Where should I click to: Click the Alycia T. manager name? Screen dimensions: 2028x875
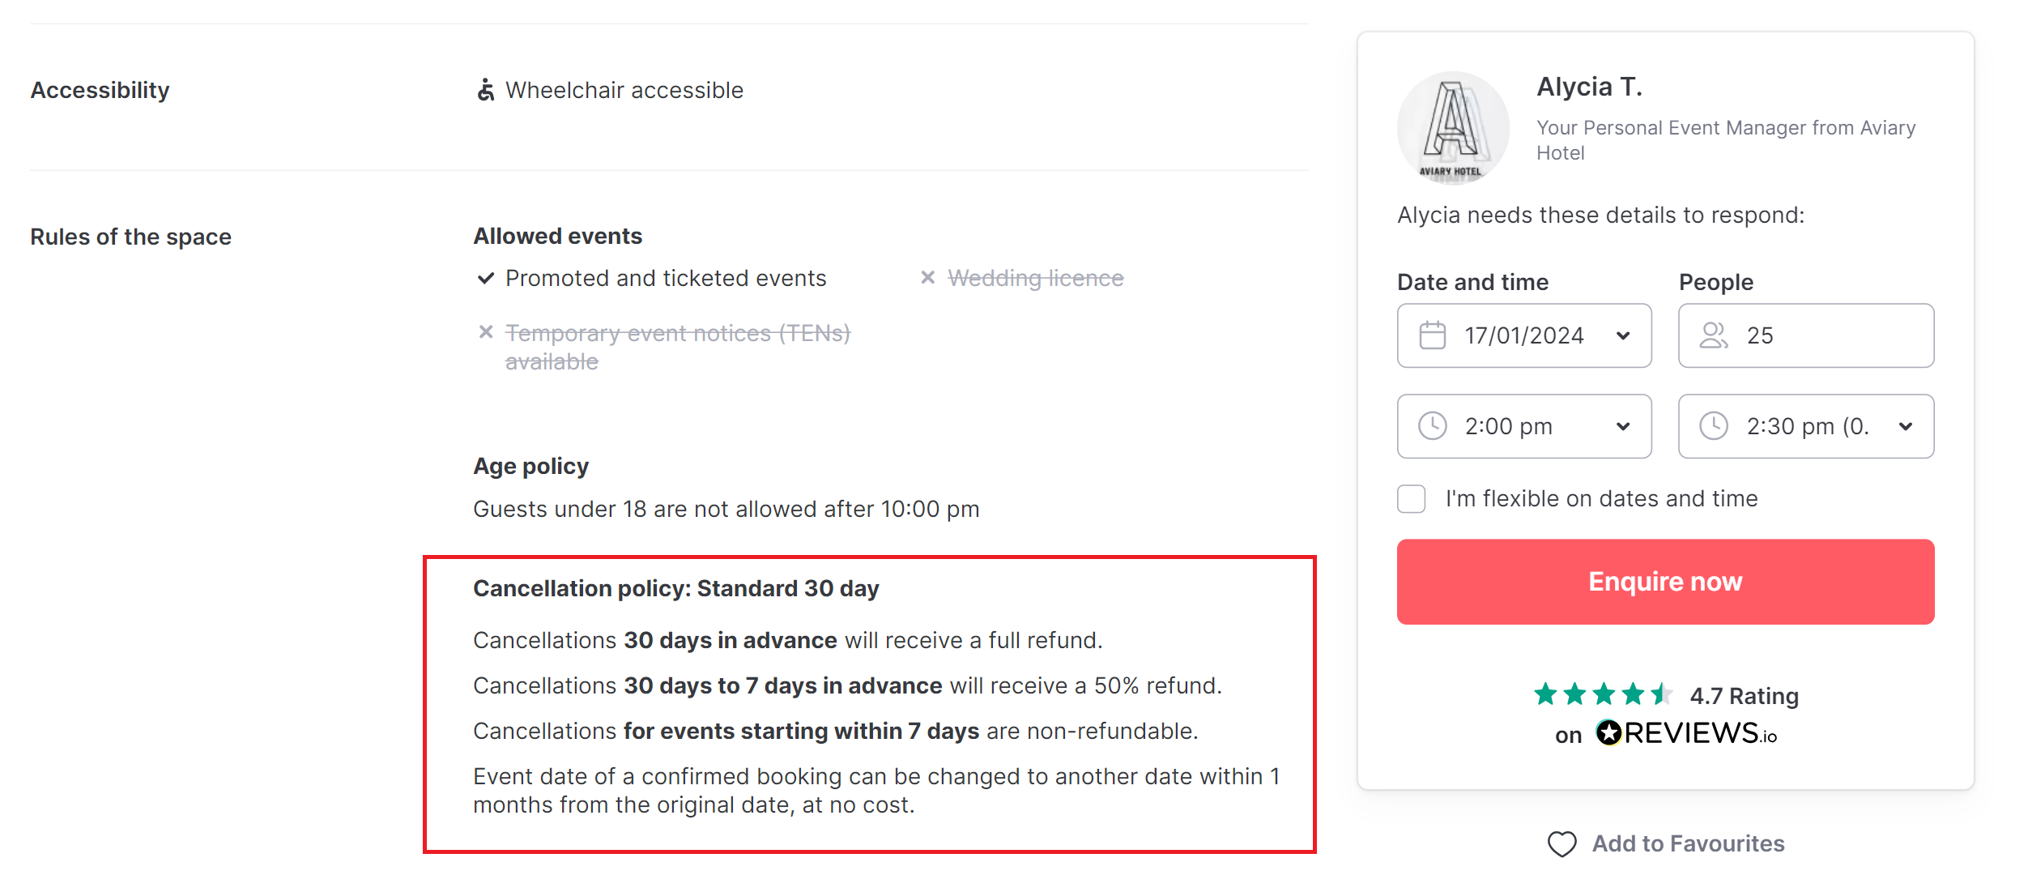tap(1589, 87)
